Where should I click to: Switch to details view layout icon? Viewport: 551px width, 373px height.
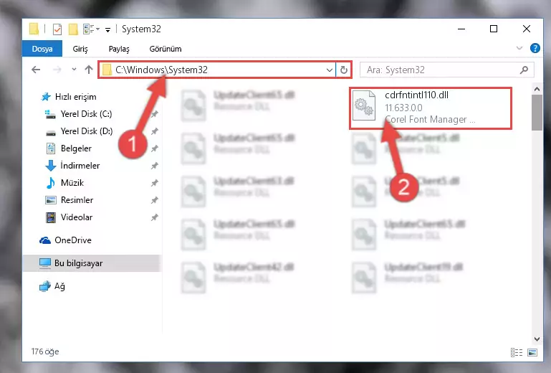pos(516,352)
